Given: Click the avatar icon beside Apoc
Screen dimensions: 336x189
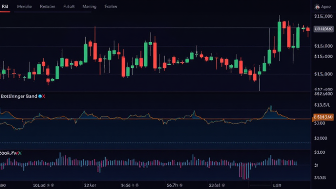Looking at the screenshot, I should click(317, 7).
